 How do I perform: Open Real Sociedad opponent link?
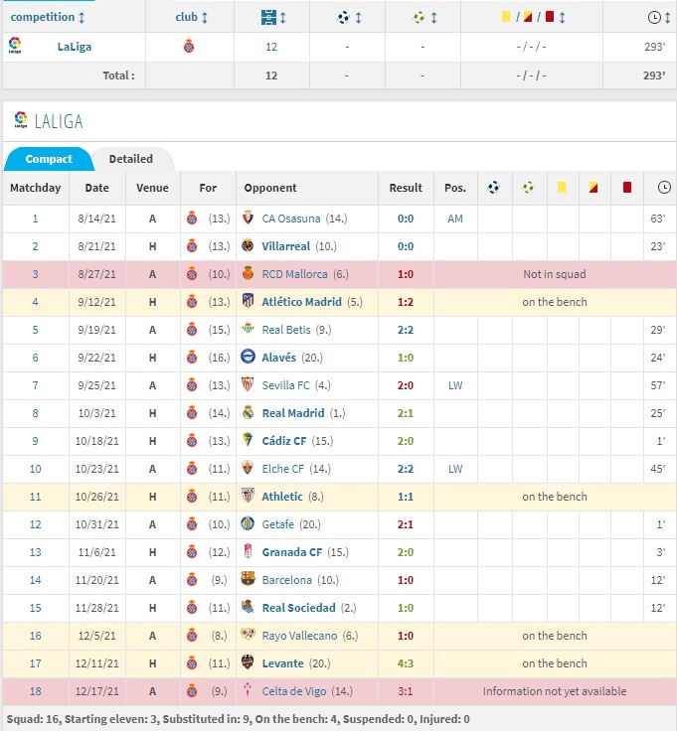point(298,608)
